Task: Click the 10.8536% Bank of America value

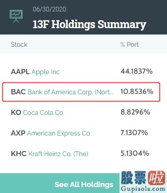Action: (137, 92)
